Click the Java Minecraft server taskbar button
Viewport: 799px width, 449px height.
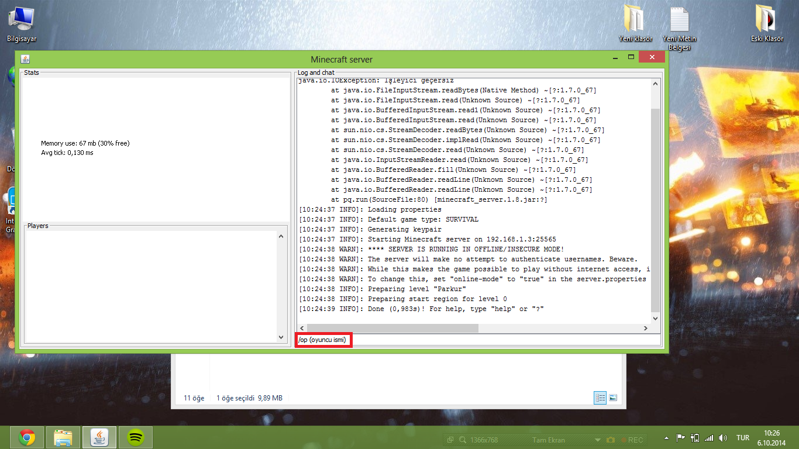pyautogui.click(x=99, y=437)
